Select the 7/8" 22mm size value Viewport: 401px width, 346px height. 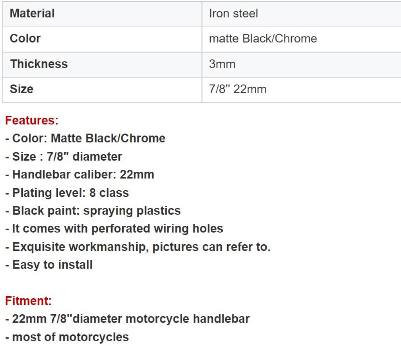(x=302, y=90)
